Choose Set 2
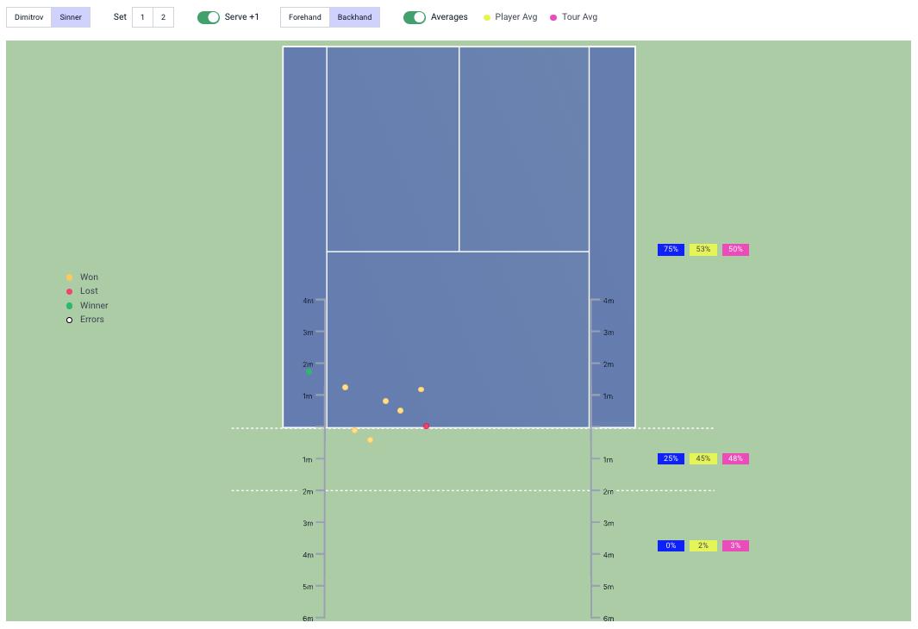 (163, 17)
